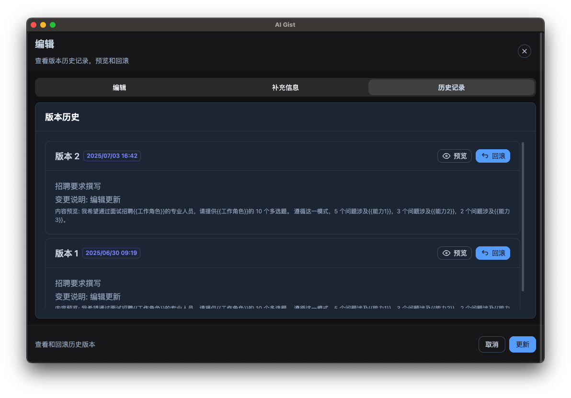Expand the 版本 2 version entry
571x398 pixels.
point(67,156)
